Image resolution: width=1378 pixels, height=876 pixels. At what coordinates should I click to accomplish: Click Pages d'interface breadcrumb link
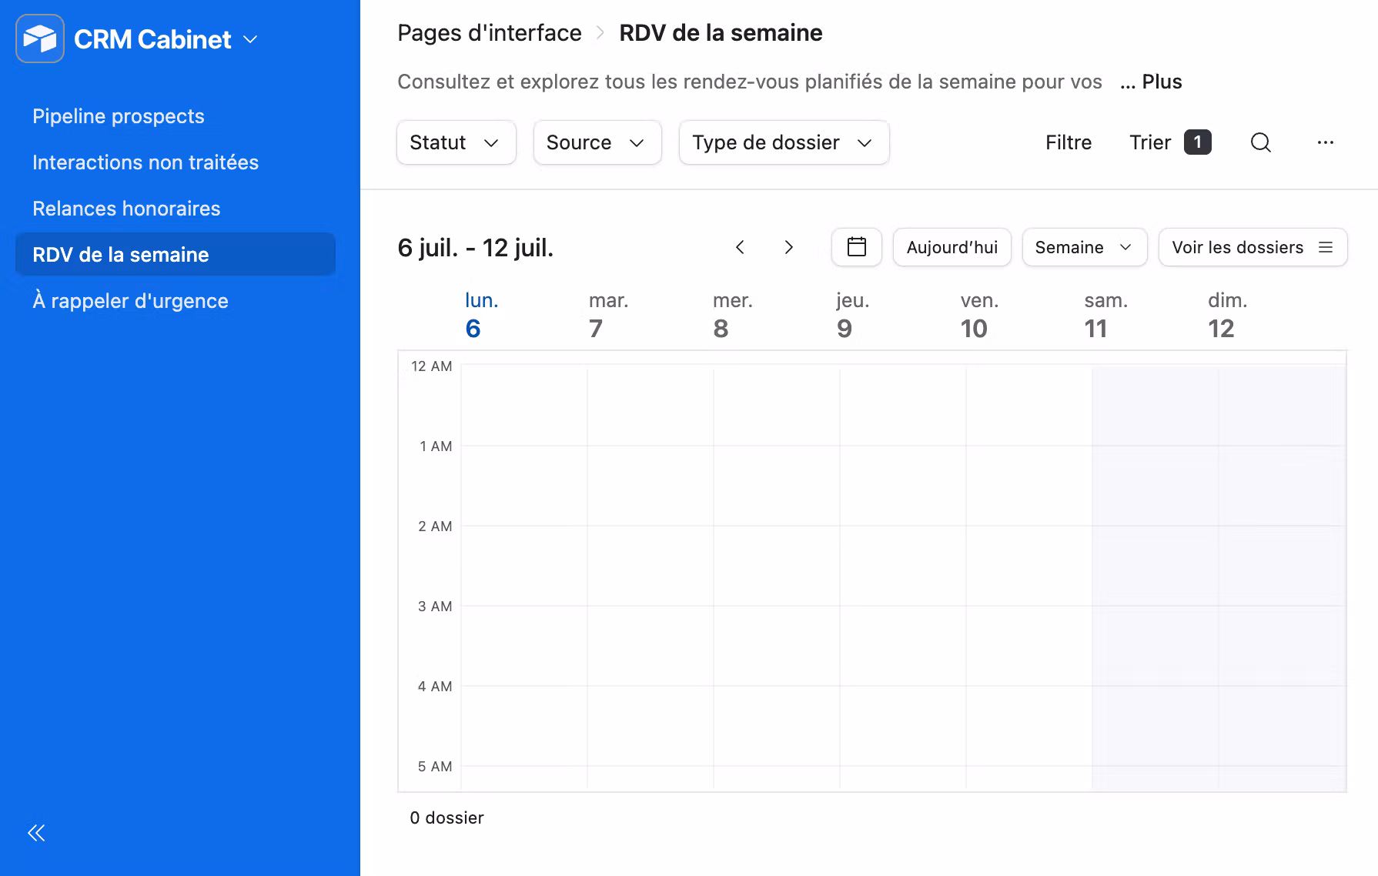click(x=490, y=33)
